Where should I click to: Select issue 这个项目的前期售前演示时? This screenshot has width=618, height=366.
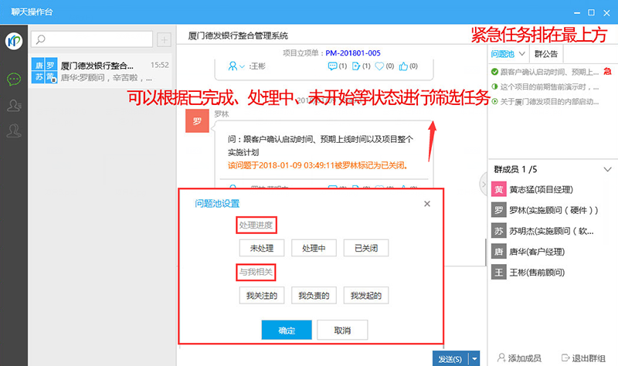[549, 86]
